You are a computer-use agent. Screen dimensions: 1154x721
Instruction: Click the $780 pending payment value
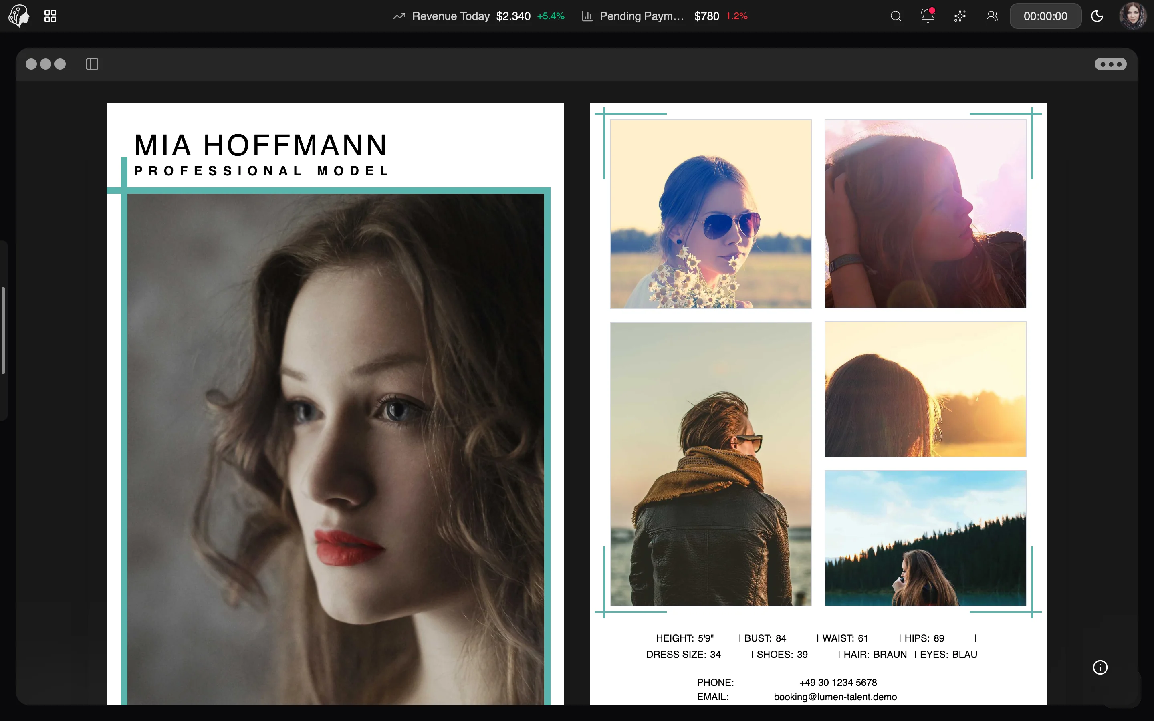(x=706, y=16)
